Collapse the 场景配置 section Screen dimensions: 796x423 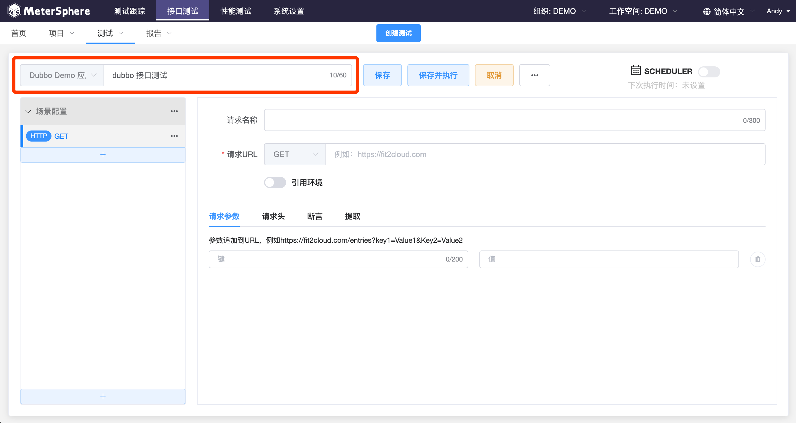(x=29, y=111)
